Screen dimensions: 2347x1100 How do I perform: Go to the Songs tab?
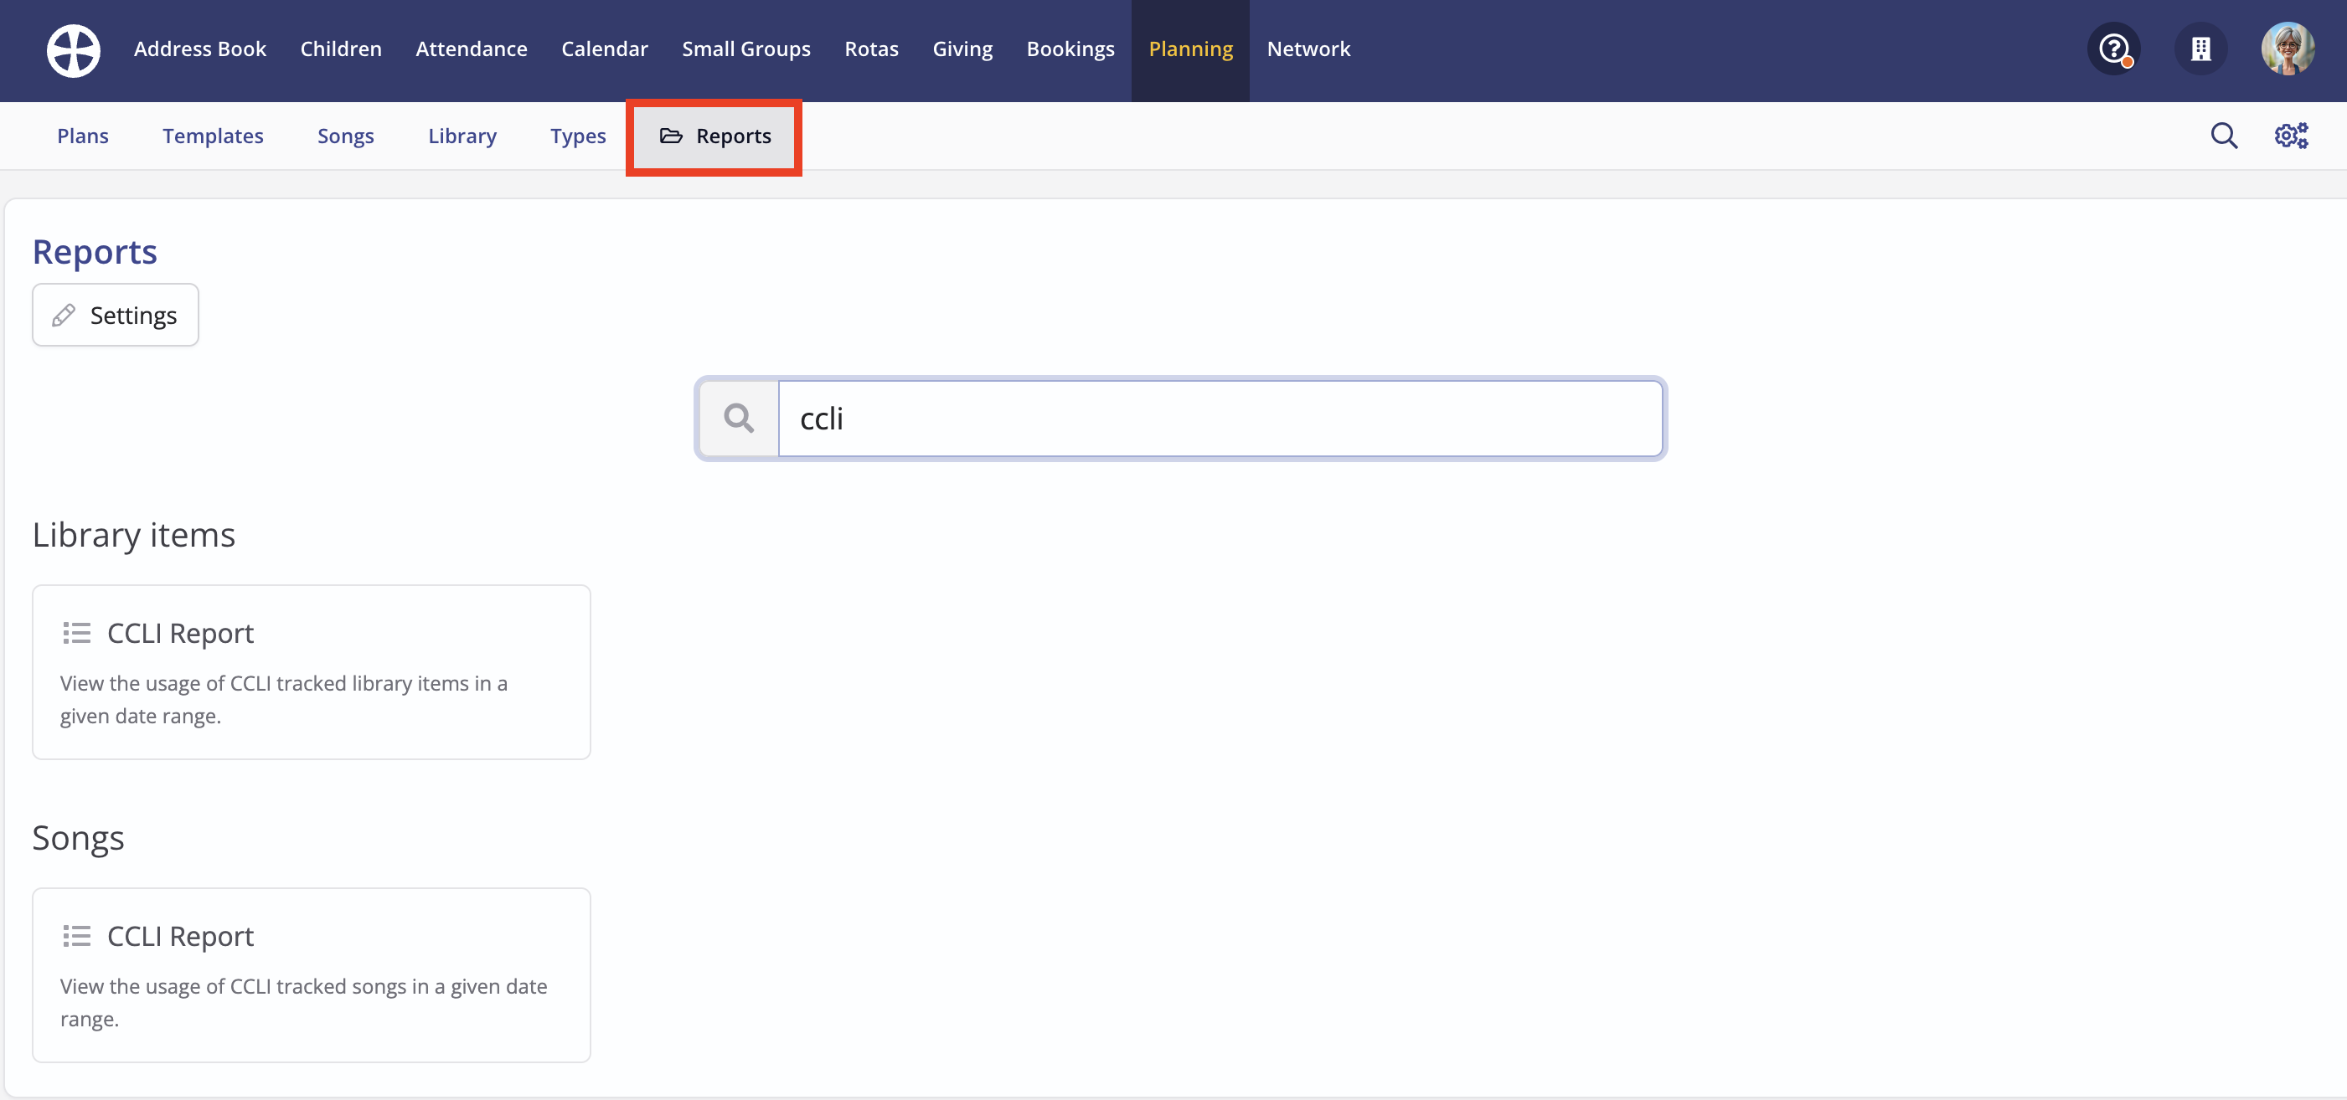pos(345,136)
